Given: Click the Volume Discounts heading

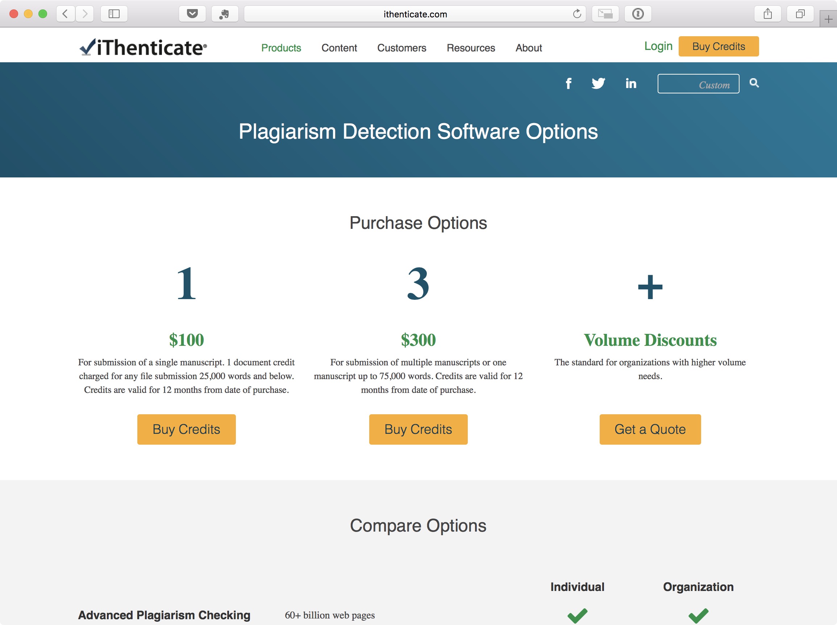Looking at the screenshot, I should [650, 340].
